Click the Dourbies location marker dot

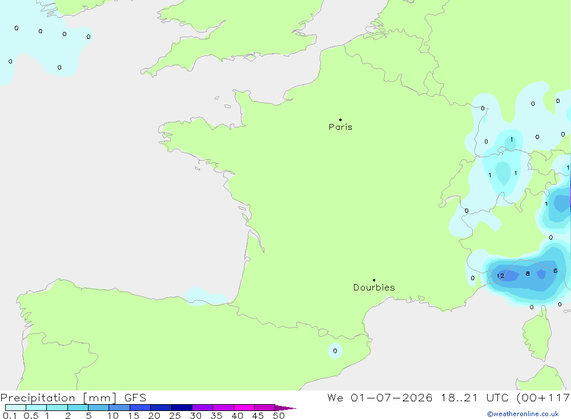[x=374, y=280]
